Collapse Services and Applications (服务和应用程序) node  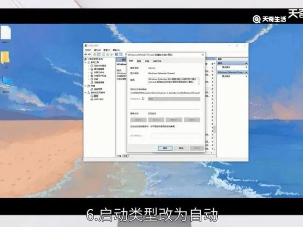pyautogui.click(x=86, y=93)
